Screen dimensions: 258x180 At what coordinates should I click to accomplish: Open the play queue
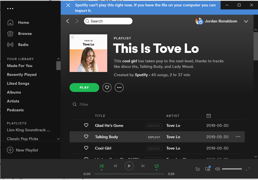(198, 169)
